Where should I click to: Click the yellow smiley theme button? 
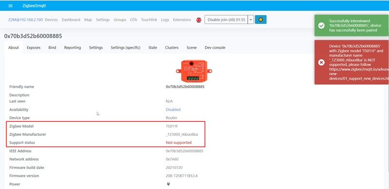[261, 19]
